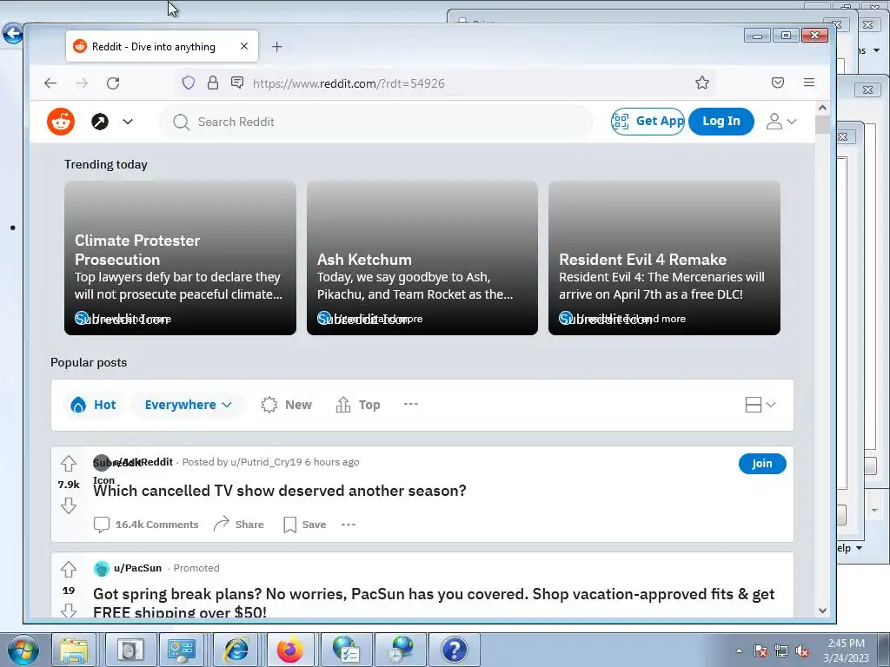This screenshot has width=890, height=667.
Task: Click the site security padlock icon
Action: [x=213, y=83]
